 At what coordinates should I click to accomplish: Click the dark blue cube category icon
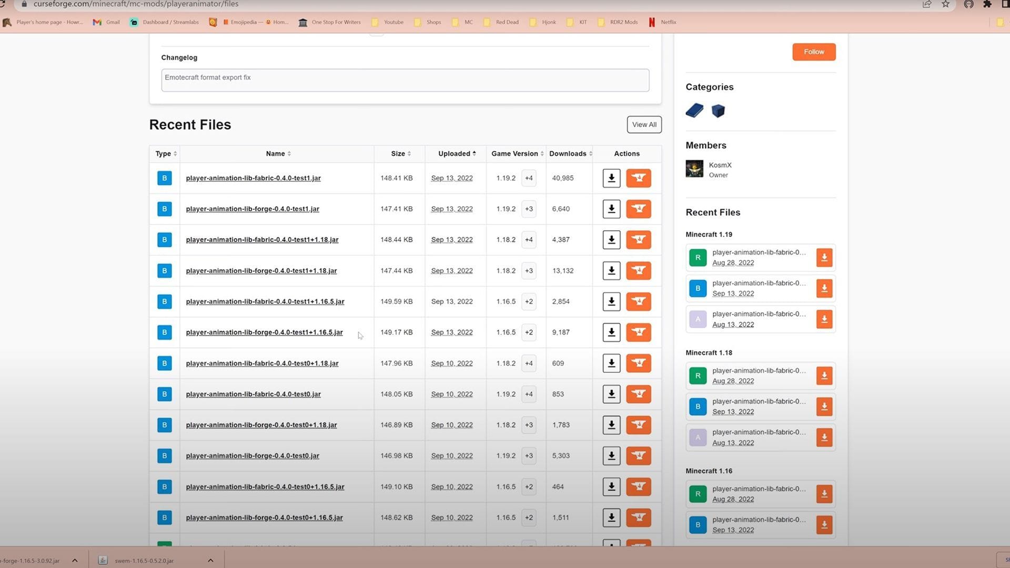718,111
